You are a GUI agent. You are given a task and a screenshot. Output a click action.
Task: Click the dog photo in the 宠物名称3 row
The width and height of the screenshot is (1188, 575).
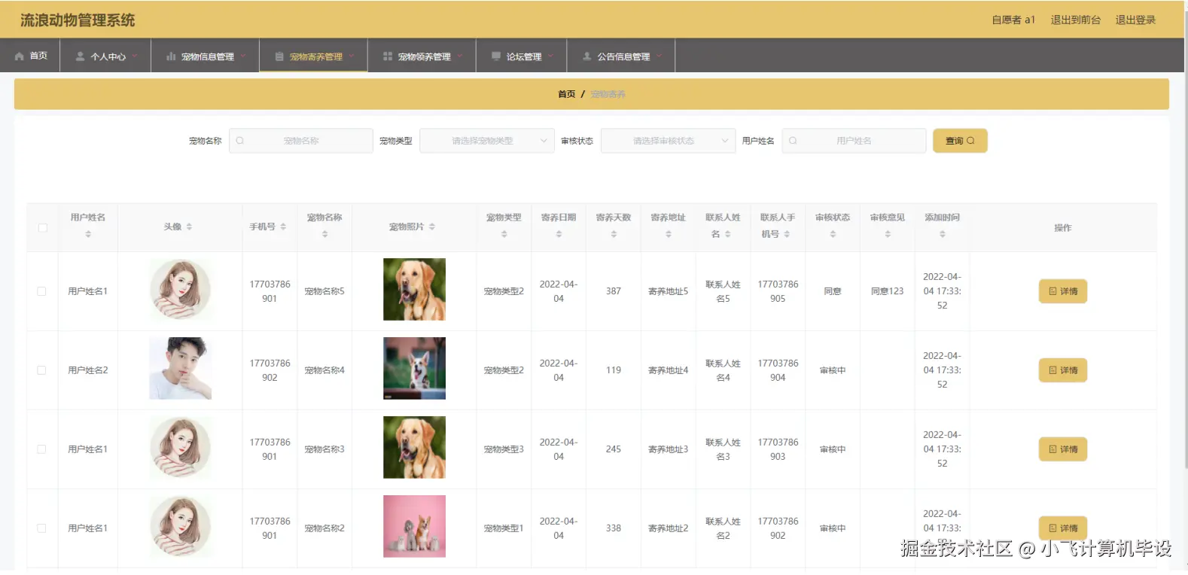tap(414, 447)
